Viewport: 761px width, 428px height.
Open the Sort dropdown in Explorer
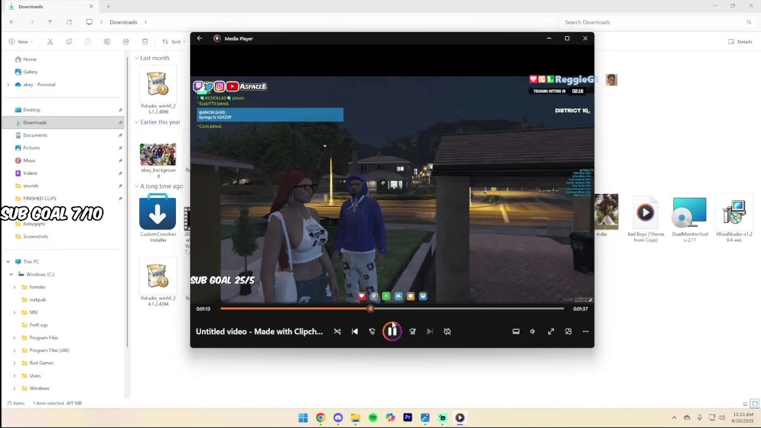coord(173,42)
